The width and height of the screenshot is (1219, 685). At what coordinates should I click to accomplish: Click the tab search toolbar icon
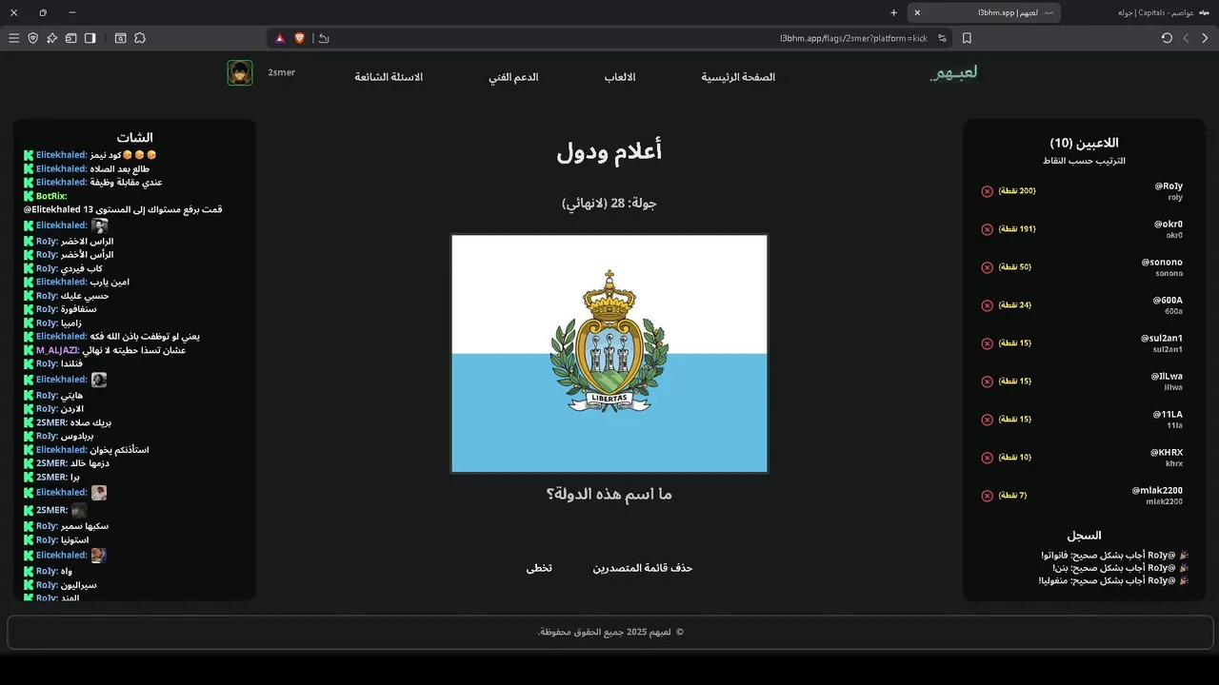point(121,38)
